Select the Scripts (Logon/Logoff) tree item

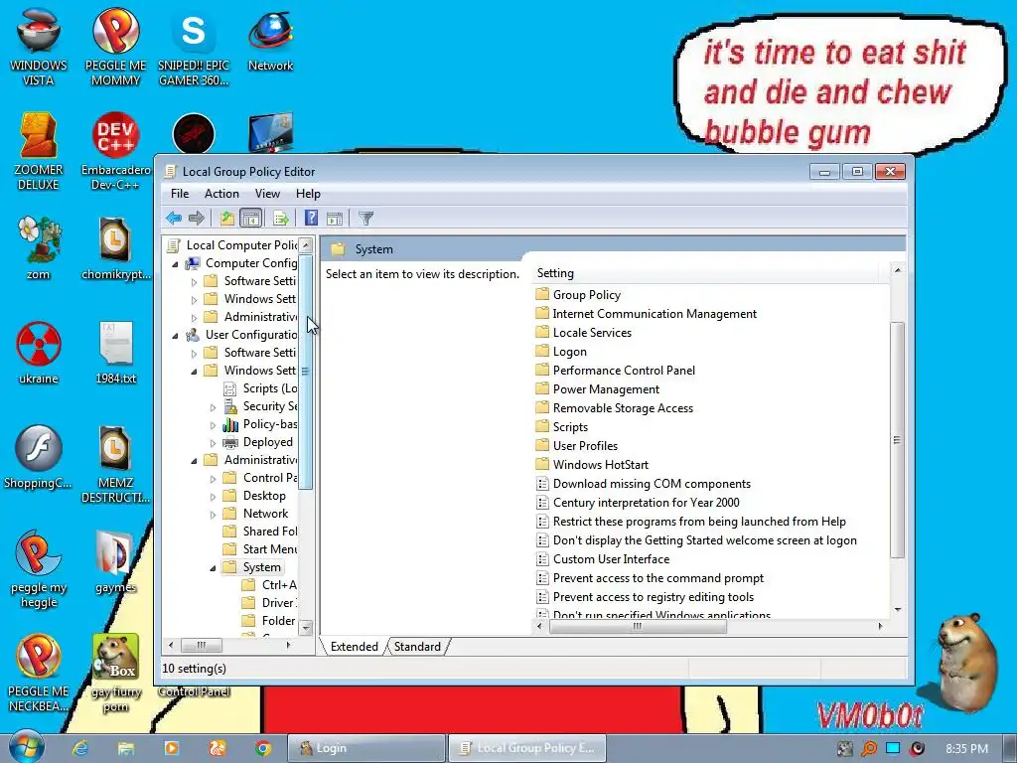point(261,388)
